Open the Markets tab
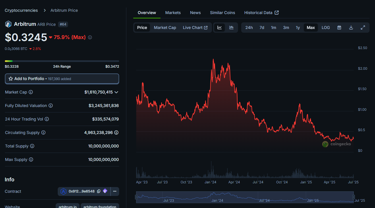 173,13
